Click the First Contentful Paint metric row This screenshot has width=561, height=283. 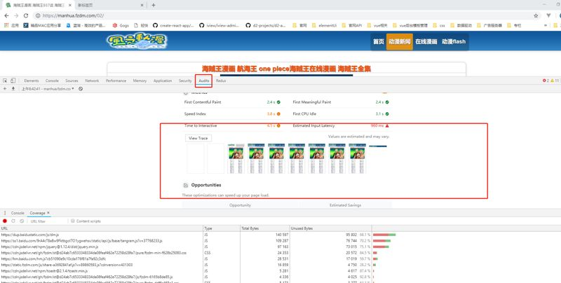233,102
